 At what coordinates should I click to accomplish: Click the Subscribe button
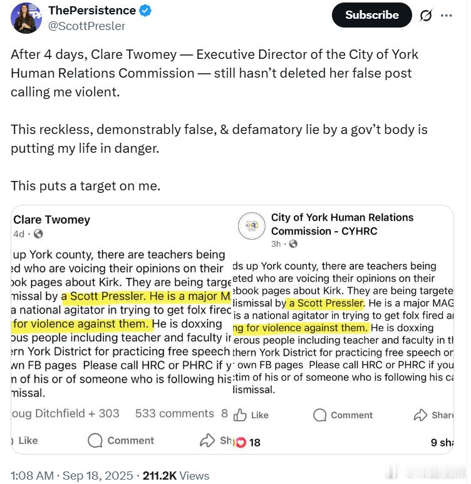pyautogui.click(x=371, y=15)
